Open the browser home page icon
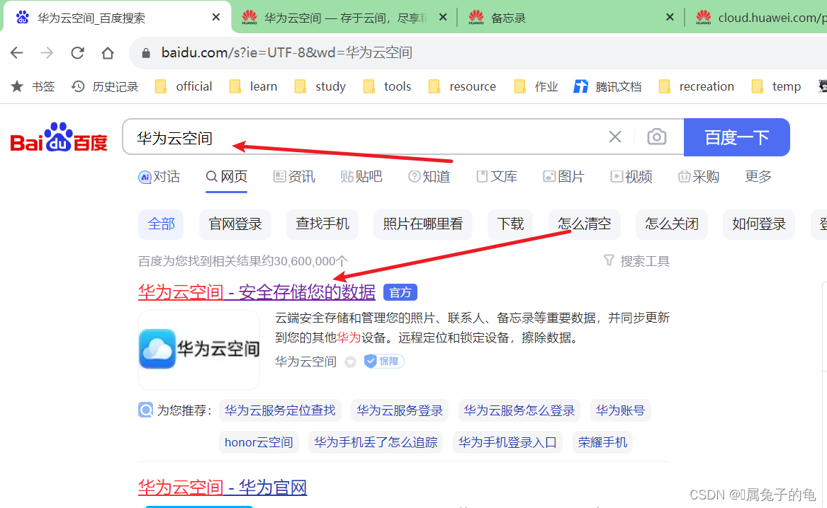This screenshot has width=827, height=508. (108, 52)
